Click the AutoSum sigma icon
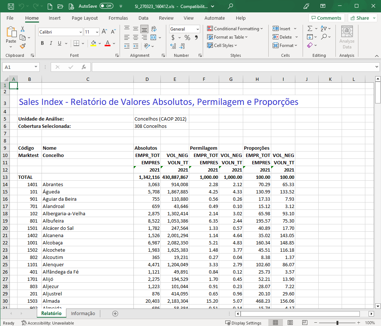The width and height of the screenshot is (381, 326). [x=310, y=28]
